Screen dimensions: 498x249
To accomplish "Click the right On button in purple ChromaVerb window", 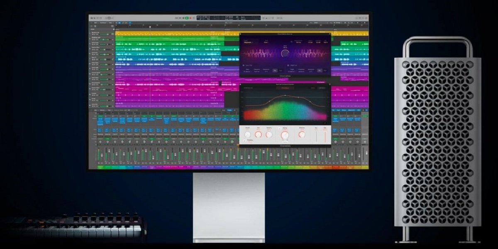I will [x=320, y=71].
